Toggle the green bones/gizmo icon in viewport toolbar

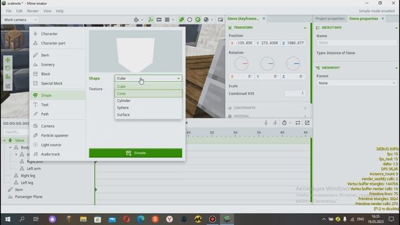pyautogui.click(x=151, y=19)
